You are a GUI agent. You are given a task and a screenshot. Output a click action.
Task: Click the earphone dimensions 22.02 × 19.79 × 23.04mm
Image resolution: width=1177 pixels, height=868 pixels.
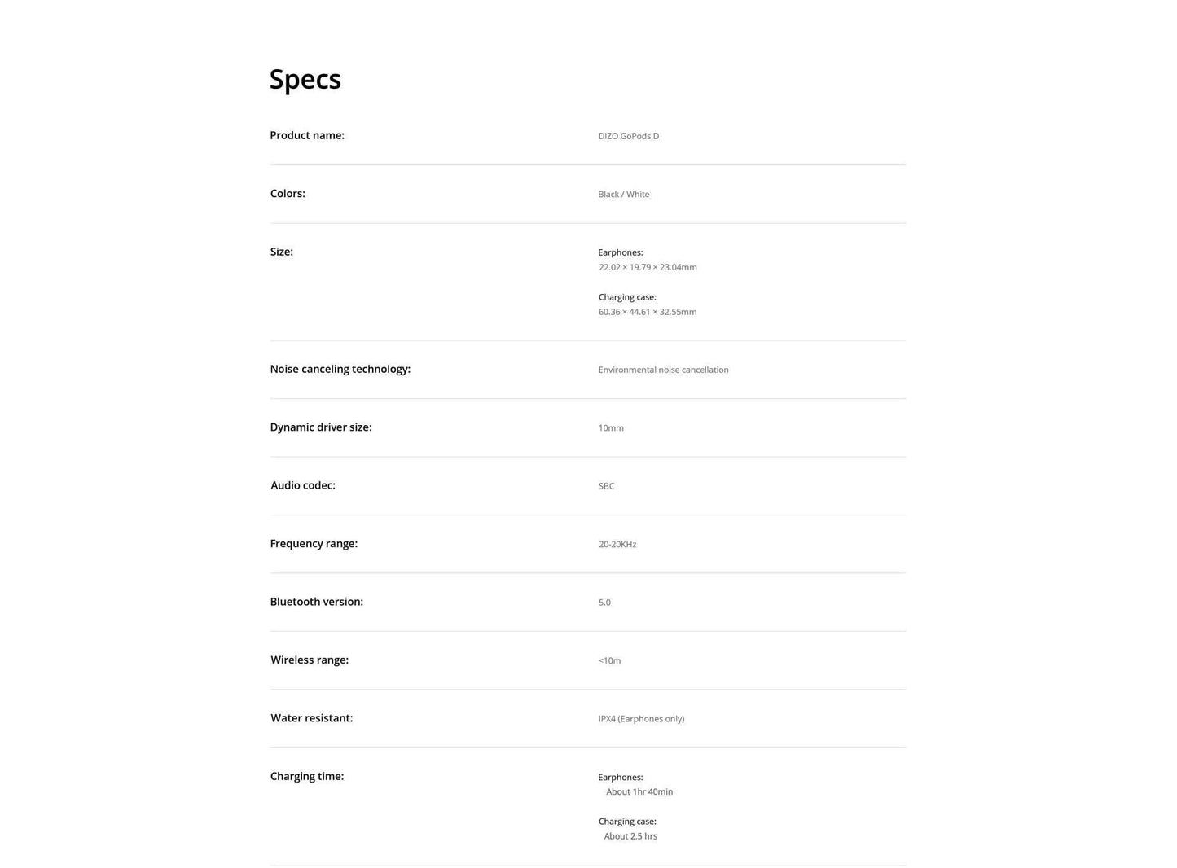click(x=648, y=267)
